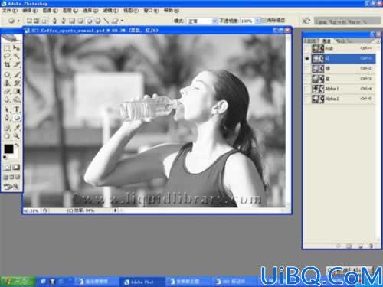Image resolution: width=383 pixels, height=287 pixels.
Task: Select the Type (T) tool
Action: tap(16, 109)
